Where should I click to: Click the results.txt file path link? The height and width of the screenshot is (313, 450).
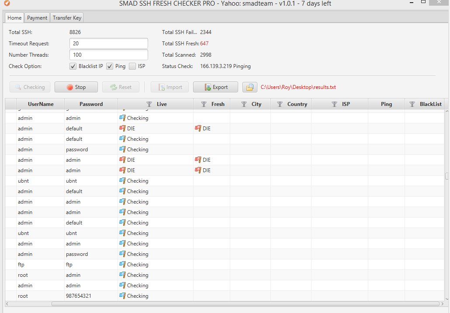[298, 87]
